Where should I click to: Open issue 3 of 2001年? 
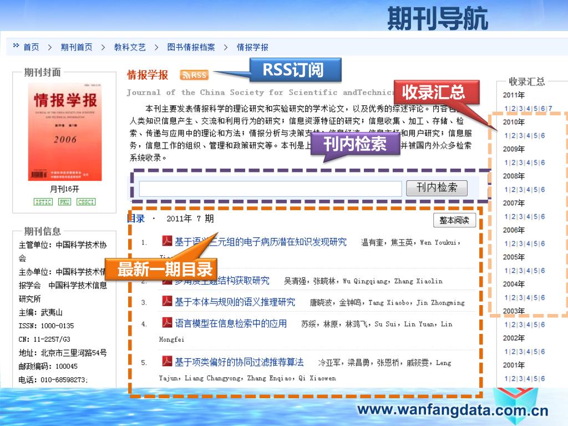coord(521,378)
